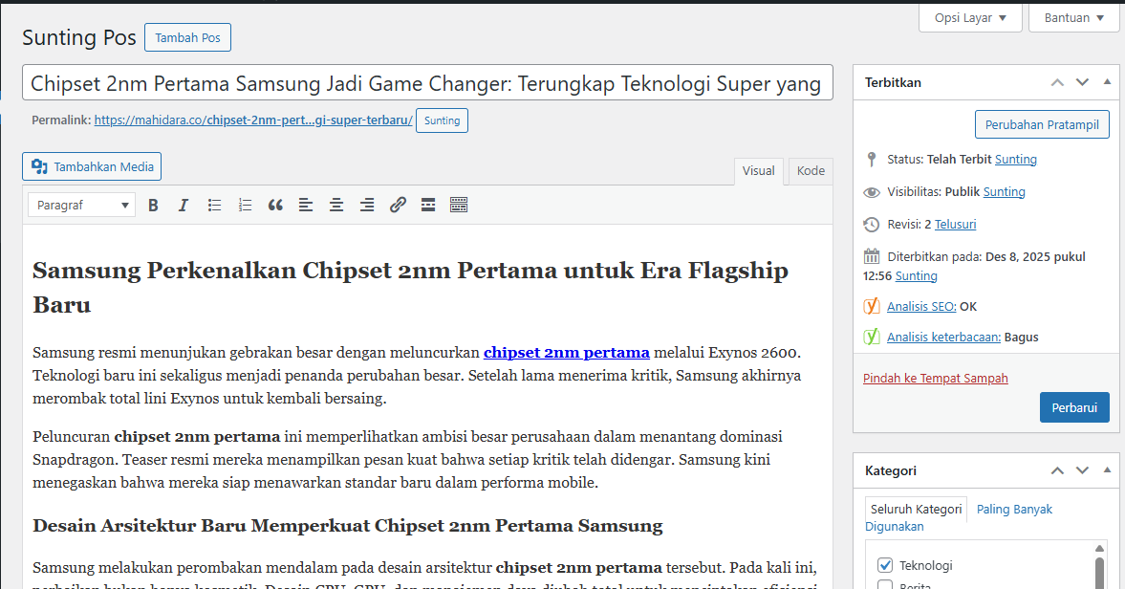Click the Tambah Pos button
Viewport: 1125px width, 589px height.
(187, 38)
